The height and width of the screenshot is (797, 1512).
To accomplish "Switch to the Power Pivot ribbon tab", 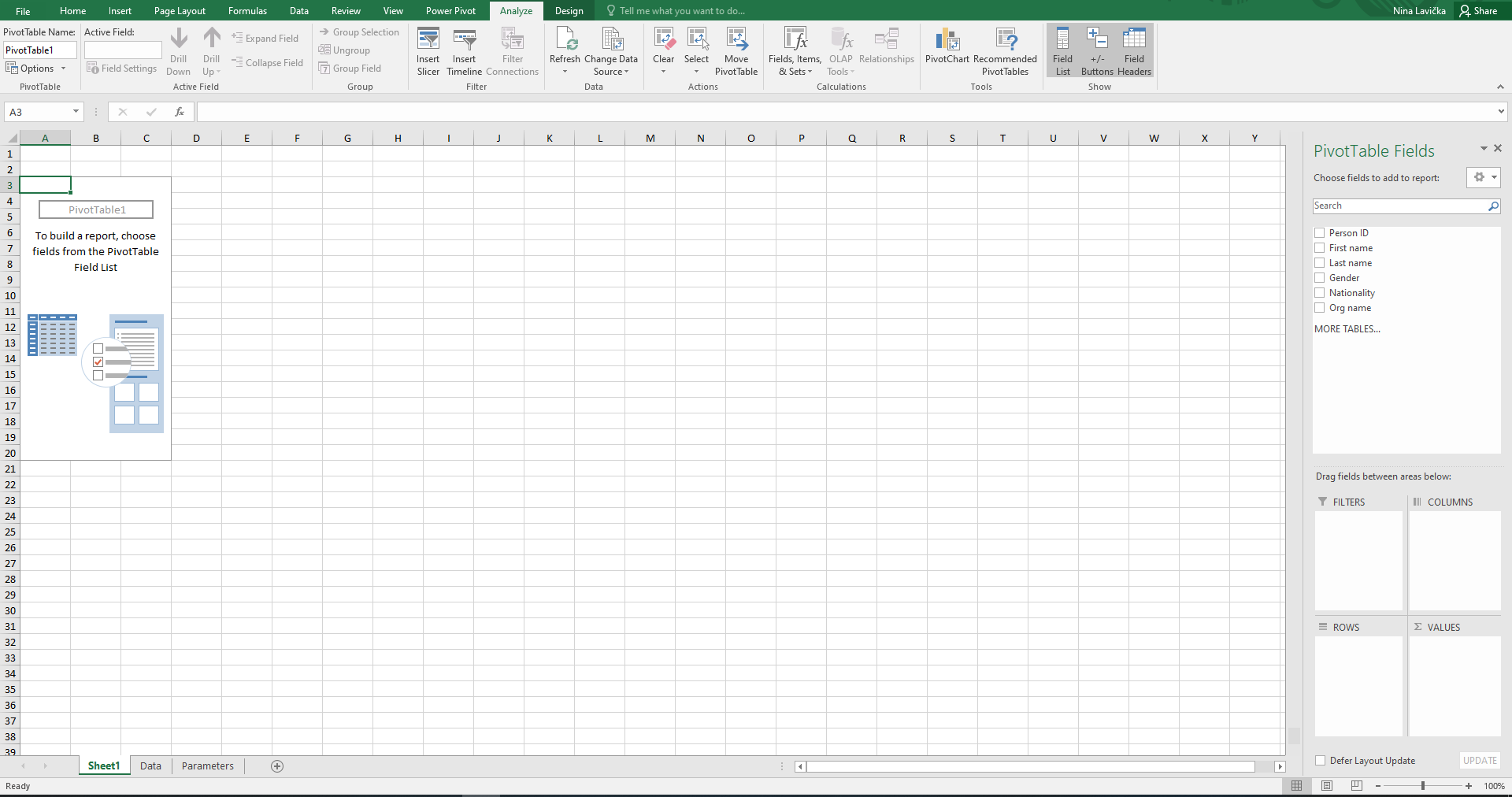I will point(450,11).
